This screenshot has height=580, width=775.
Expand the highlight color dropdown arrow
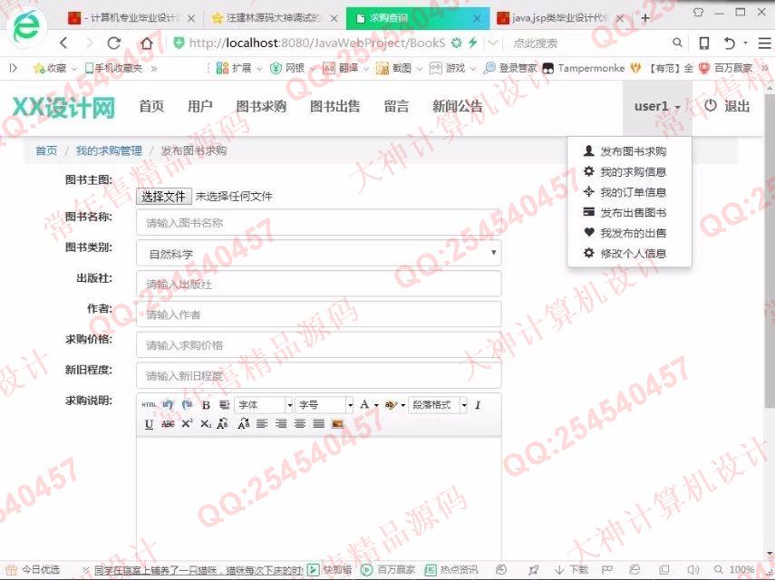coord(402,406)
